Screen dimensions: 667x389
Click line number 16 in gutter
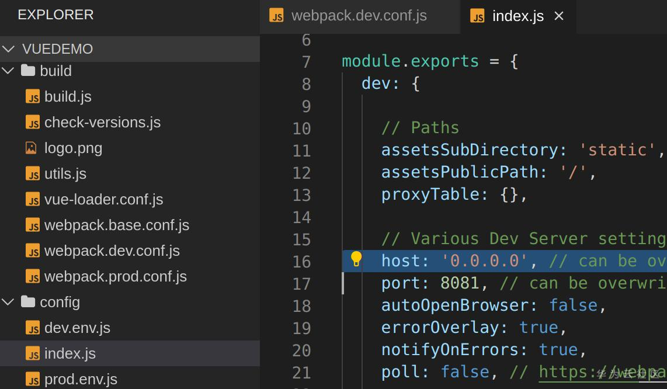[x=301, y=261]
